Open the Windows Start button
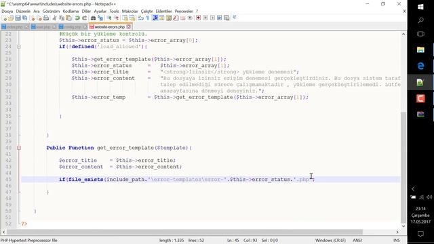 (x=420, y=7)
